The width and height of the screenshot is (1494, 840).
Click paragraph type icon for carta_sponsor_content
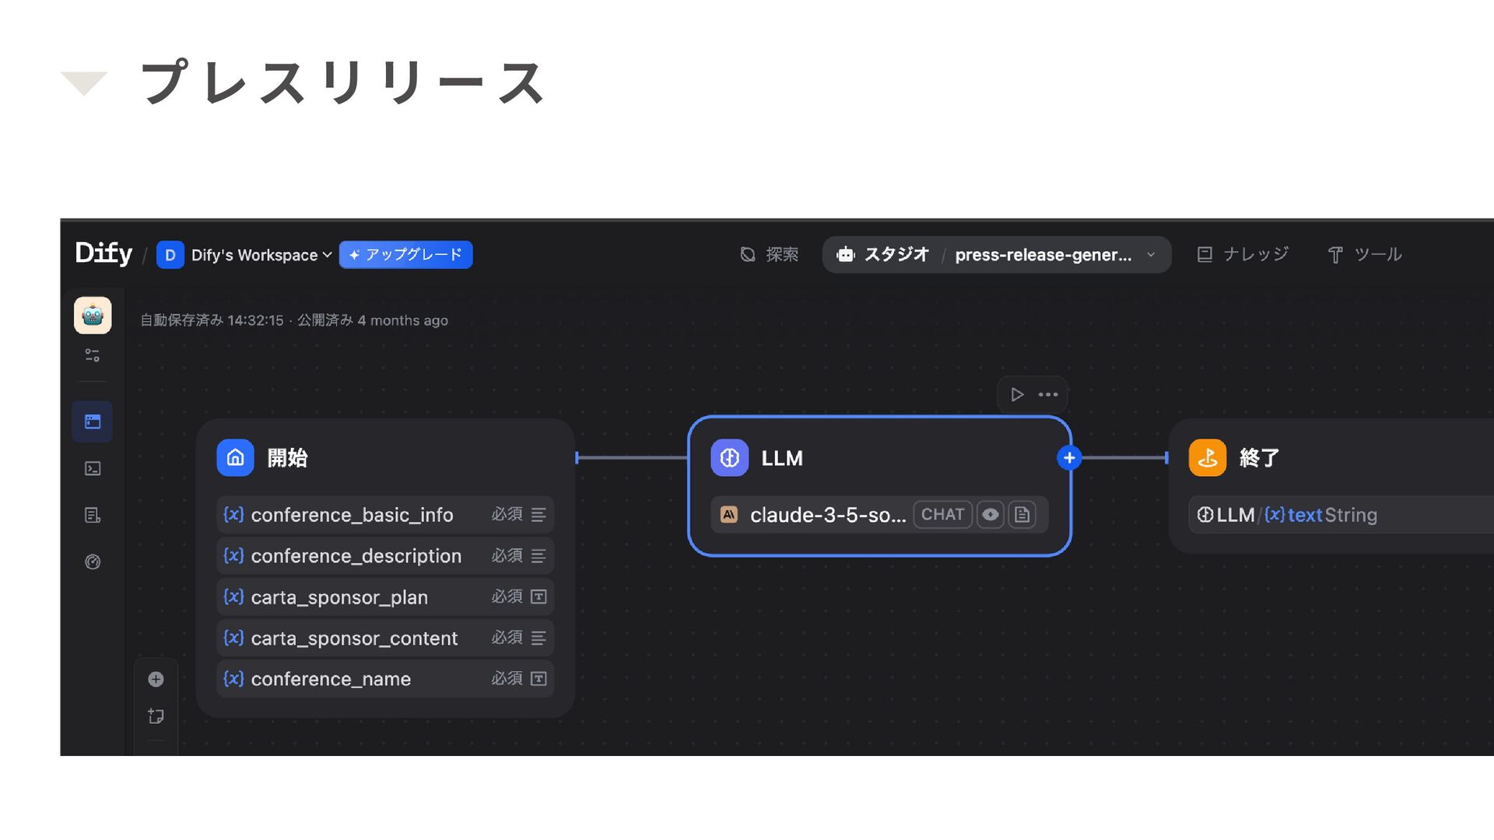(538, 638)
